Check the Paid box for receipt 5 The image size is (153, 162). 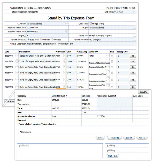112,80
